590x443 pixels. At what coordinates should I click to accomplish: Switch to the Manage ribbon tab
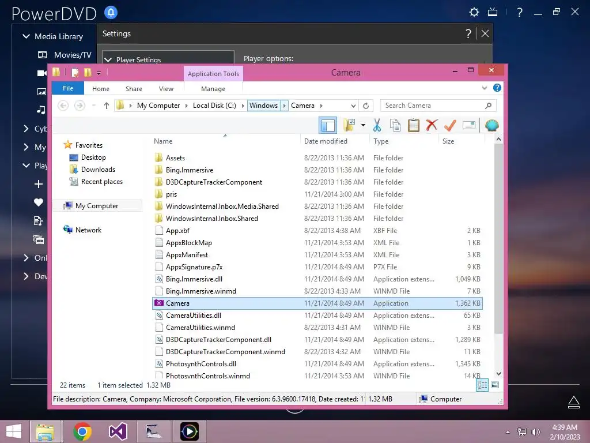[x=213, y=89]
